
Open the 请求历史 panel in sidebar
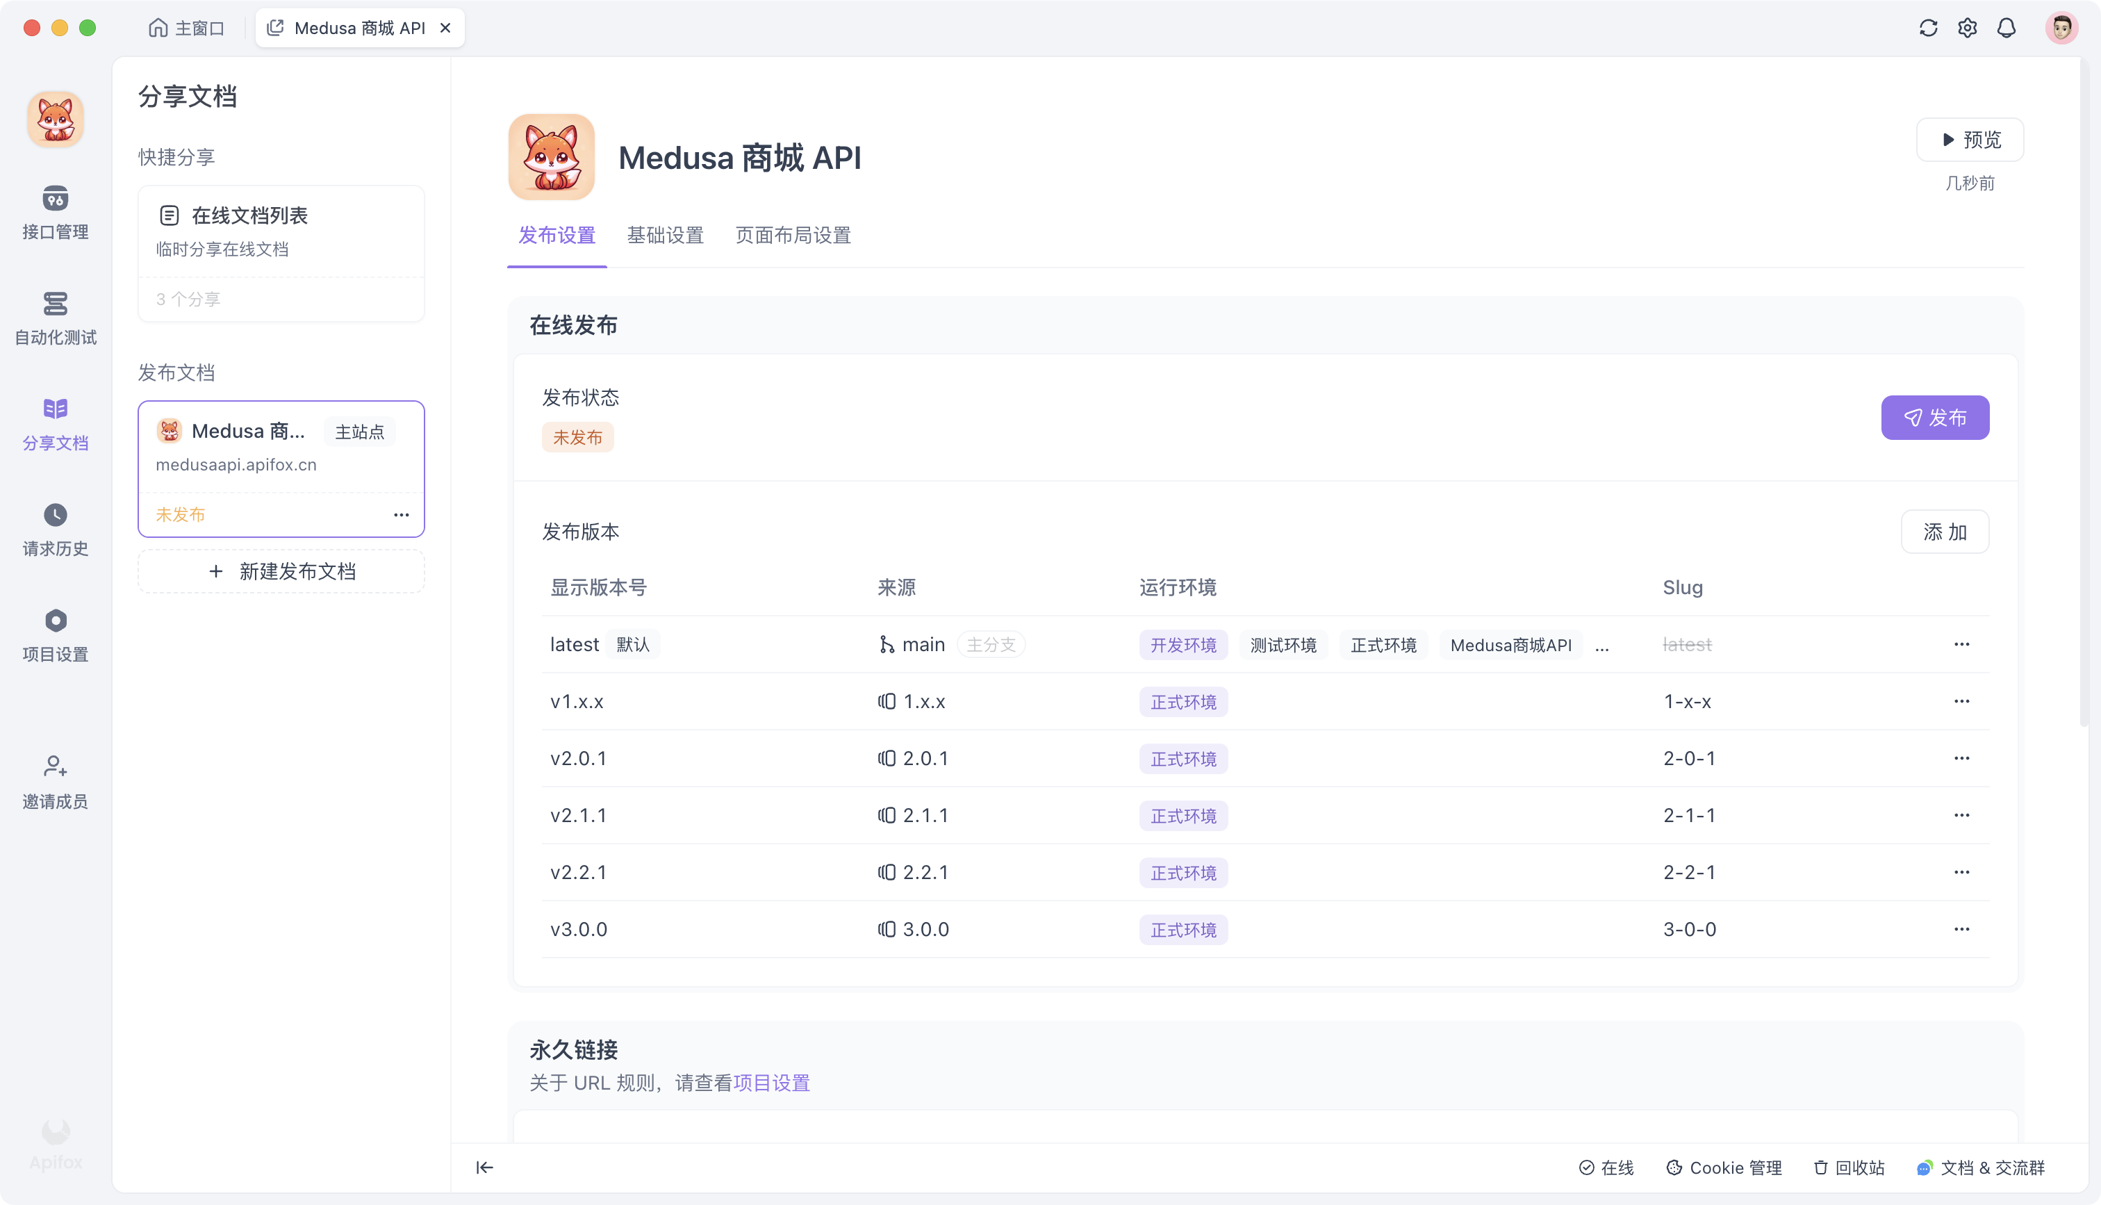(x=55, y=530)
